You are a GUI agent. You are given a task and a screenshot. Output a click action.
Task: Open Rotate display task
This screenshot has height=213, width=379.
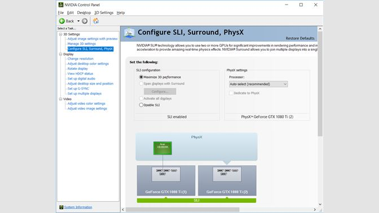click(x=78, y=69)
